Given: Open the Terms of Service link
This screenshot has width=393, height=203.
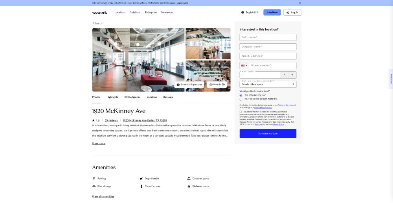Looking at the screenshot, I should coord(285,105).
